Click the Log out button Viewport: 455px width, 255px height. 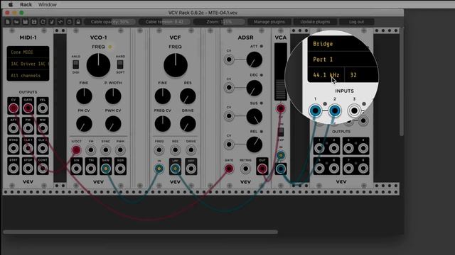coord(356,22)
